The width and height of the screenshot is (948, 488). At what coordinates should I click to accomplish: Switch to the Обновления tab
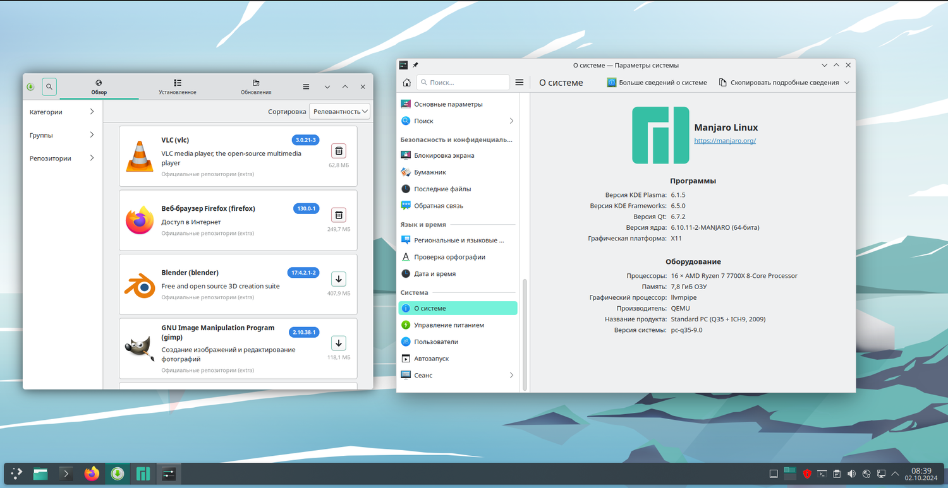click(256, 87)
